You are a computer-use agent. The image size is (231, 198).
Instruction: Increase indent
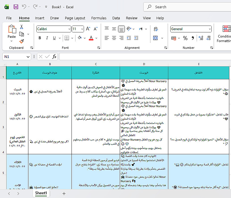[x=136, y=38]
